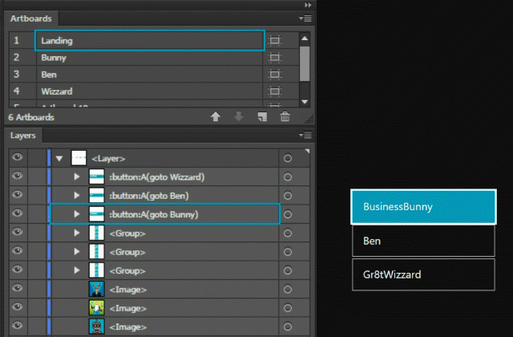This screenshot has height=337, width=513.
Task: Click the Gr8tWizzard button
Action: click(x=423, y=274)
